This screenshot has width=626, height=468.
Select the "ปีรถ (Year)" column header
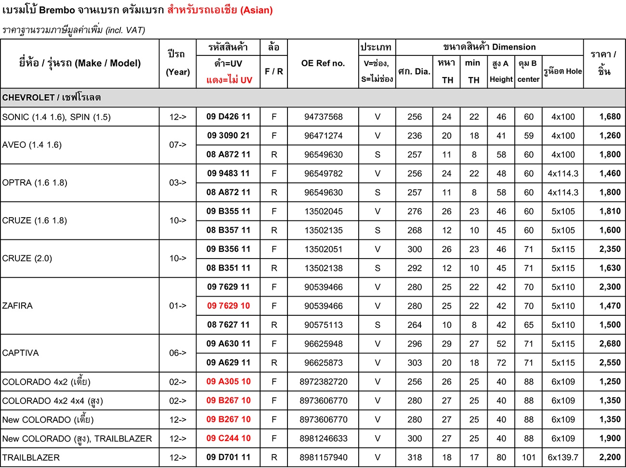click(x=178, y=63)
